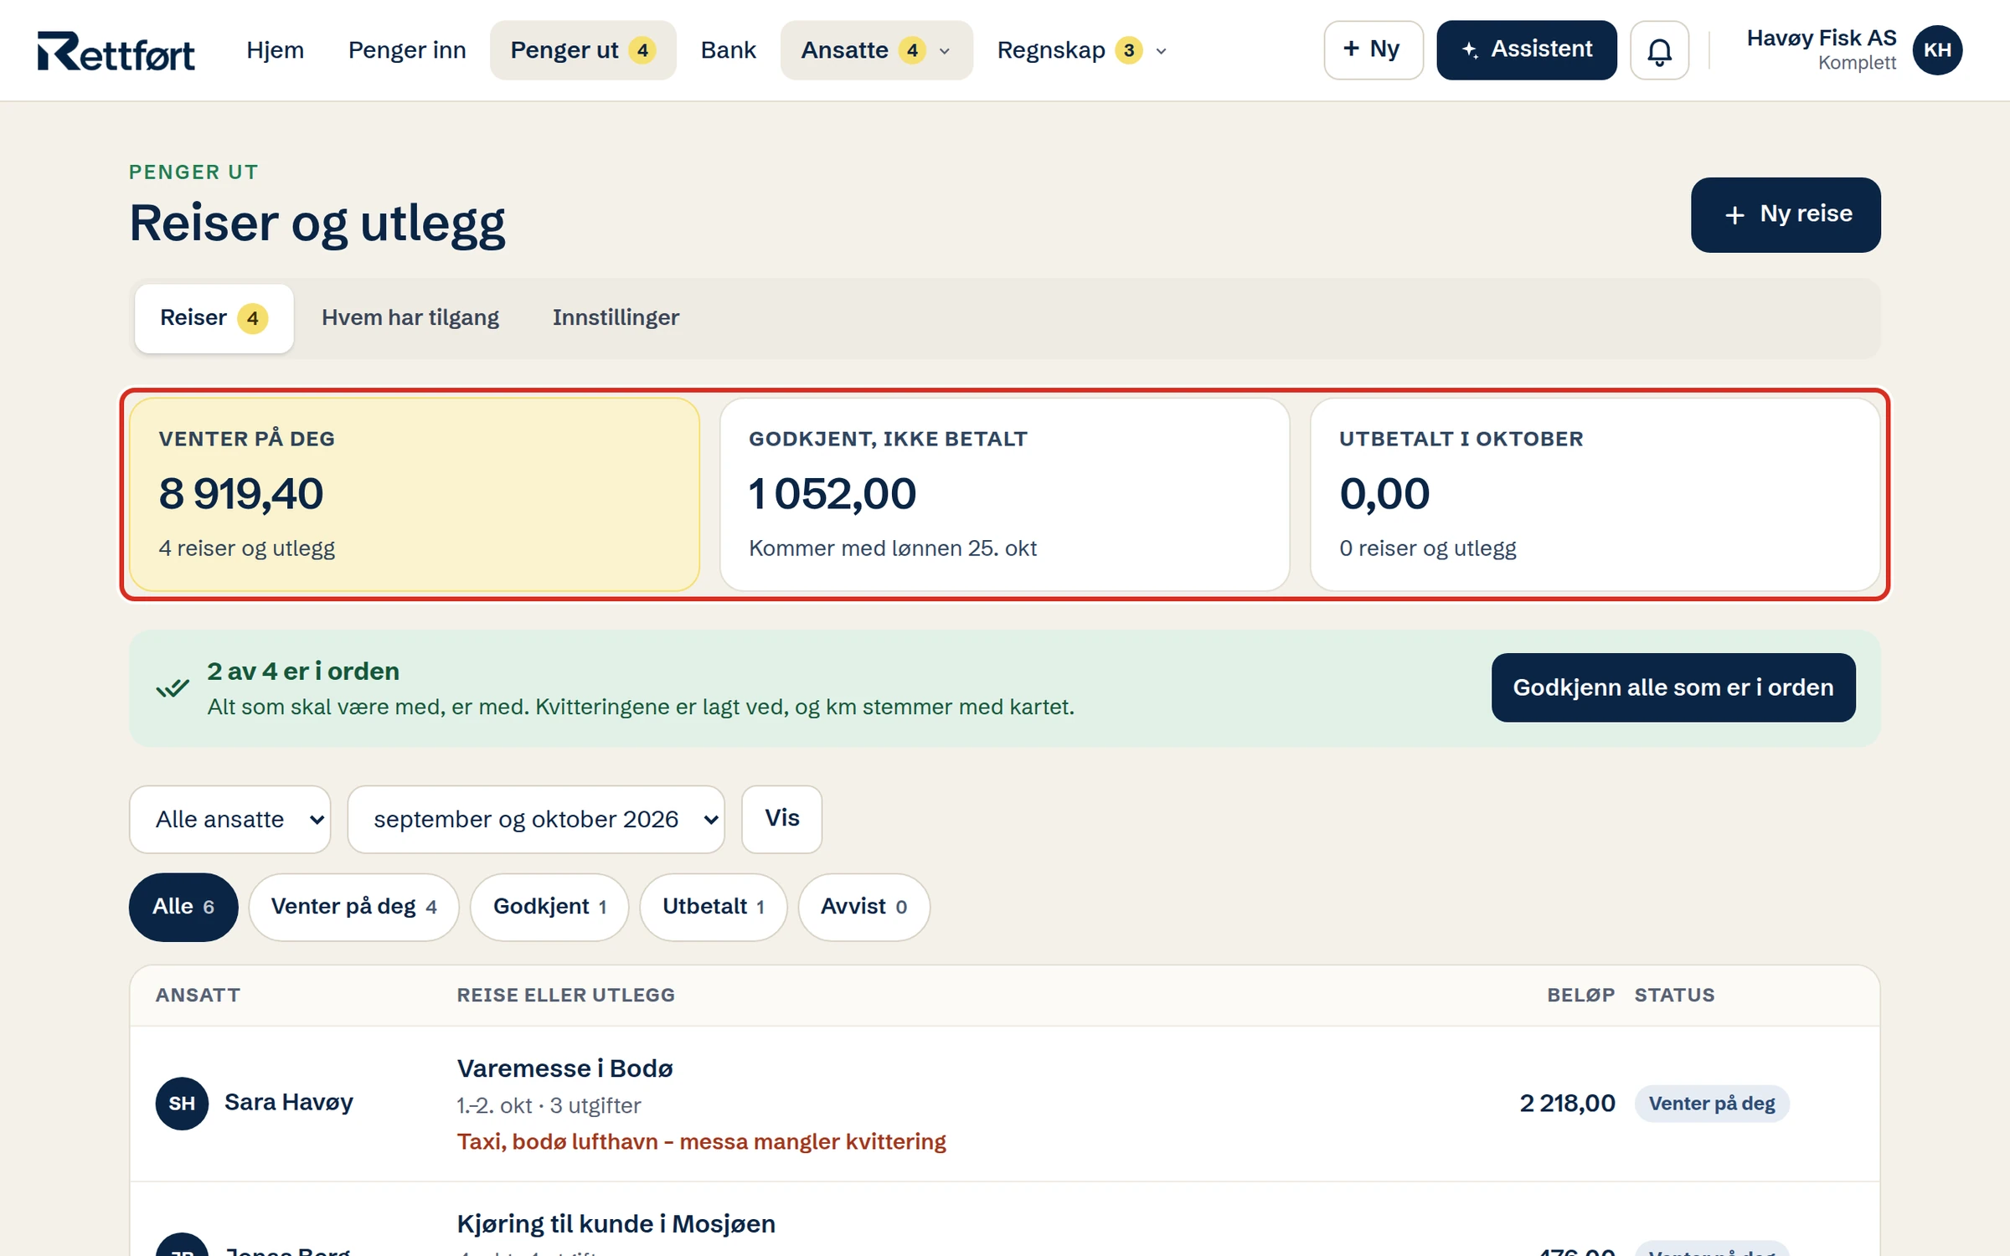Click the SH avatar for Sara Havøy
2010x1256 pixels.
182,1103
